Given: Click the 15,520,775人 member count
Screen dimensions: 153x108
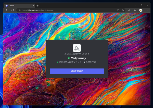Looking at the screenshot, I should point(90,62).
